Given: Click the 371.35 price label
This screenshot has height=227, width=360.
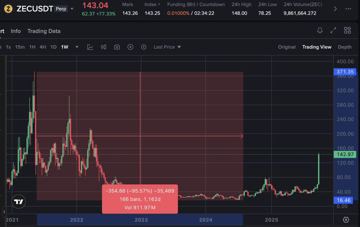Looking at the screenshot, I should 345,71.
